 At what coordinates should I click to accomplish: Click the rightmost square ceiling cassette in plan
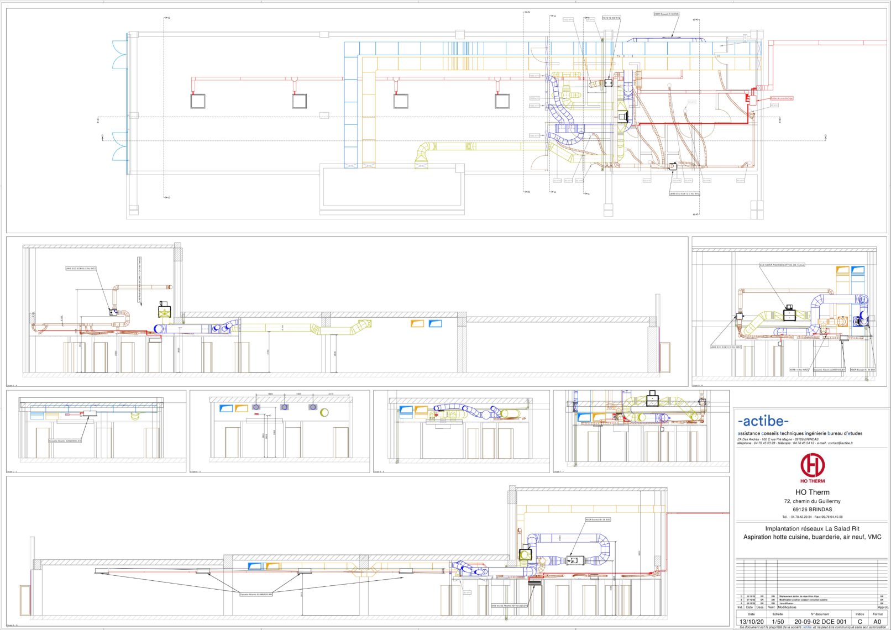click(x=502, y=101)
